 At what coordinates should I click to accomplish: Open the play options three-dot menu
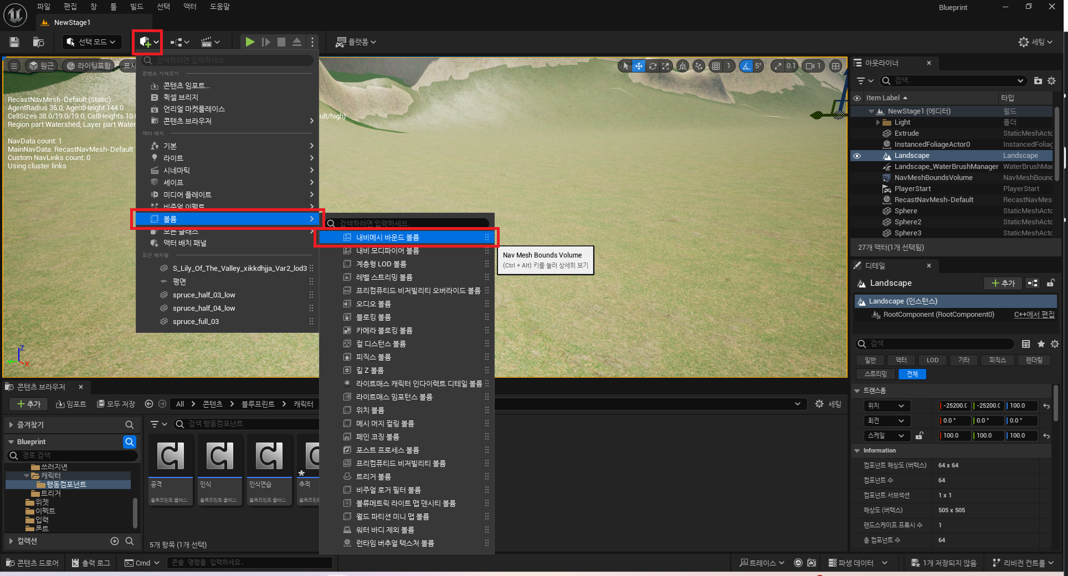pos(312,42)
